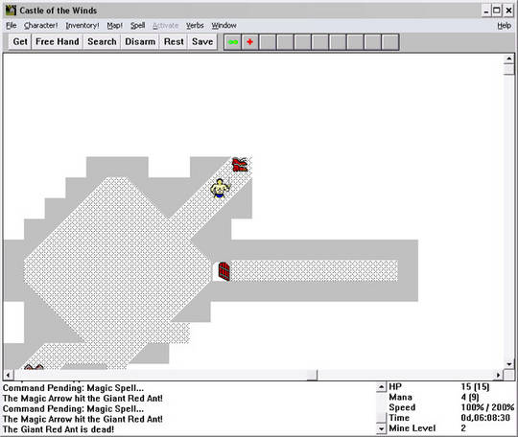Click the map's horizontal scrollbar left arrow

point(9,376)
